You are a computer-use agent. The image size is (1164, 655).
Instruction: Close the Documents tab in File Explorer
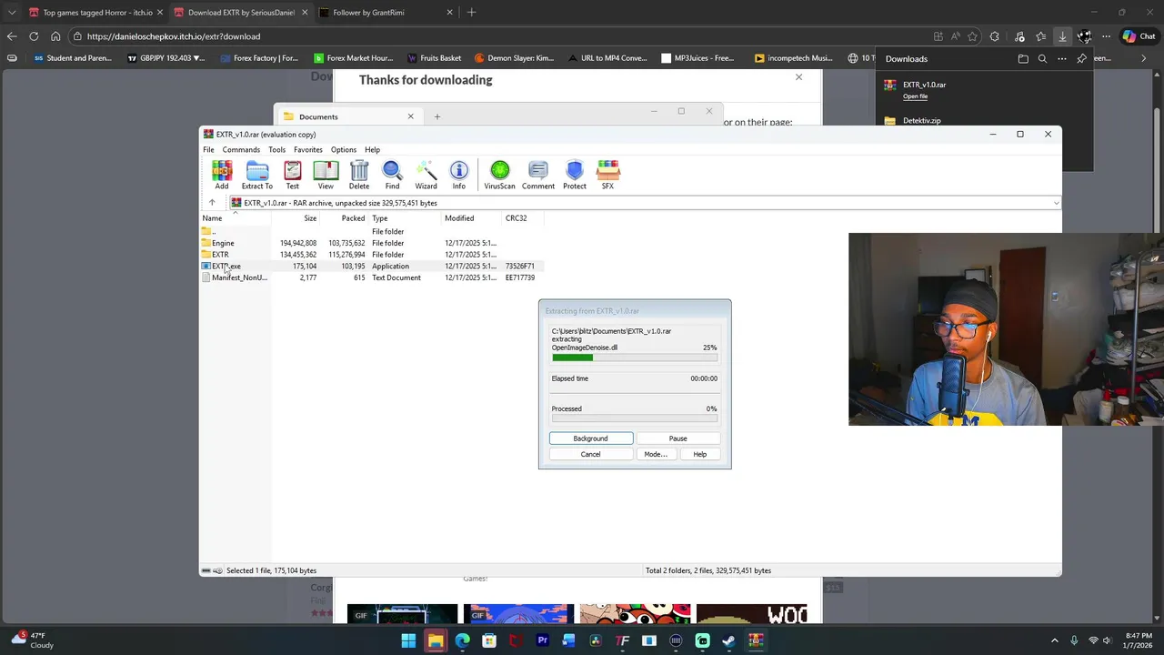coord(410,116)
